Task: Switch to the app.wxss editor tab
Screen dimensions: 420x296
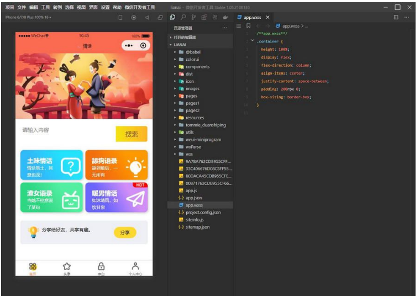Action: coord(252,18)
